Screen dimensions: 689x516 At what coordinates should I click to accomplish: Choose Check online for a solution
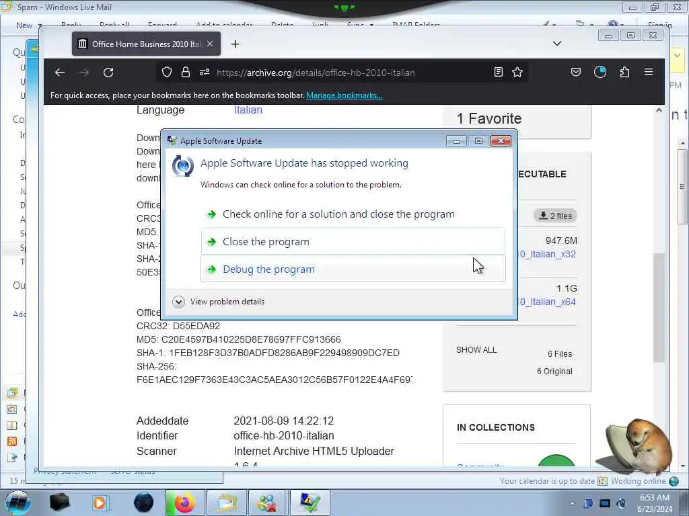coord(353,214)
